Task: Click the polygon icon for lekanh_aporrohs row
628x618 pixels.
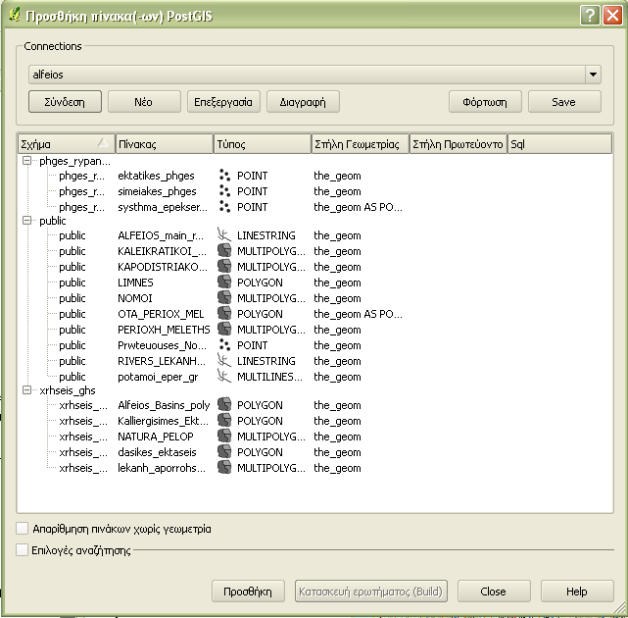Action: (x=224, y=467)
